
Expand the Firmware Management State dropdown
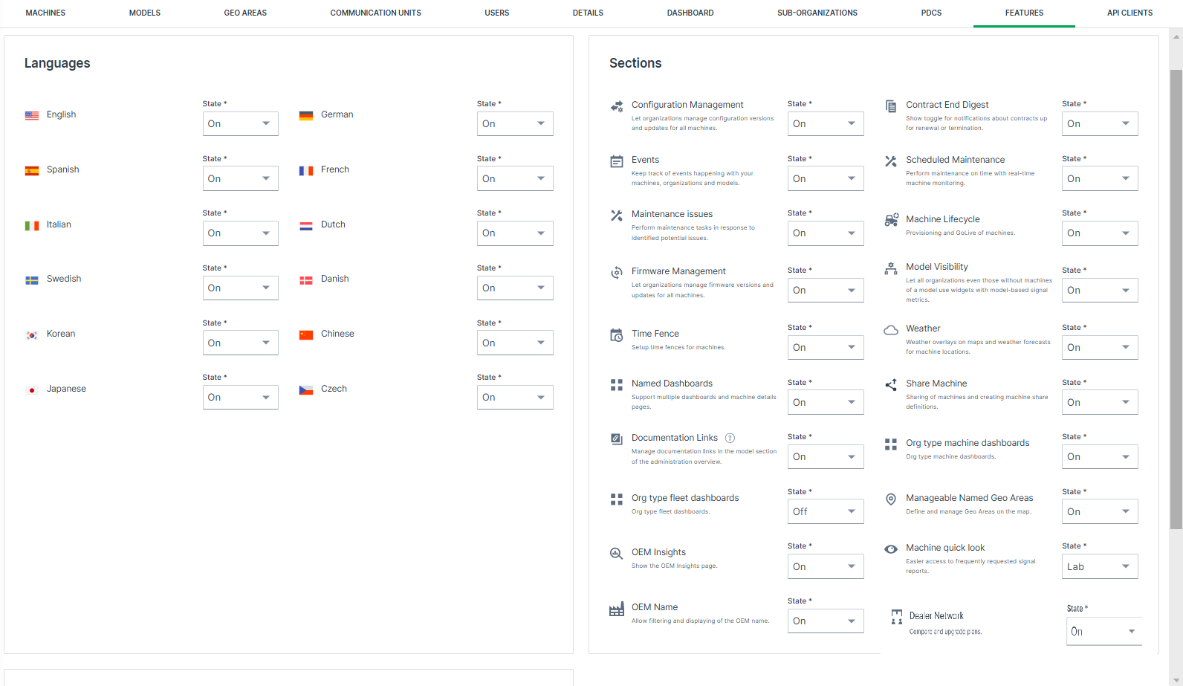pyautogui.click(x=825, y=291)
